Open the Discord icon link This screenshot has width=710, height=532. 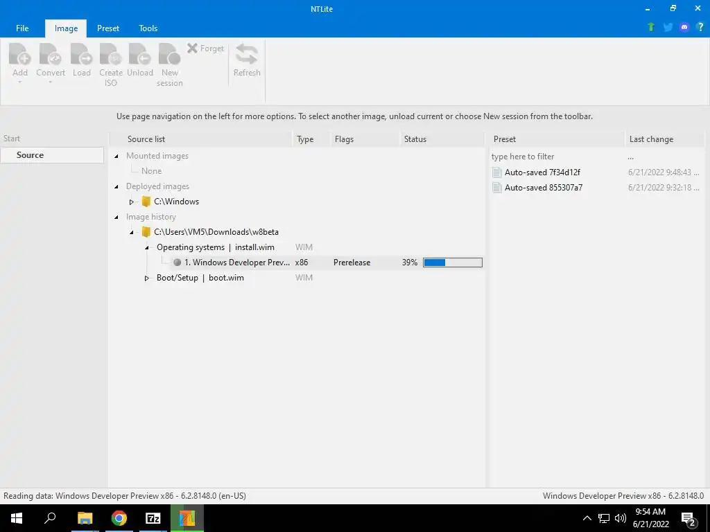[684, 27]
